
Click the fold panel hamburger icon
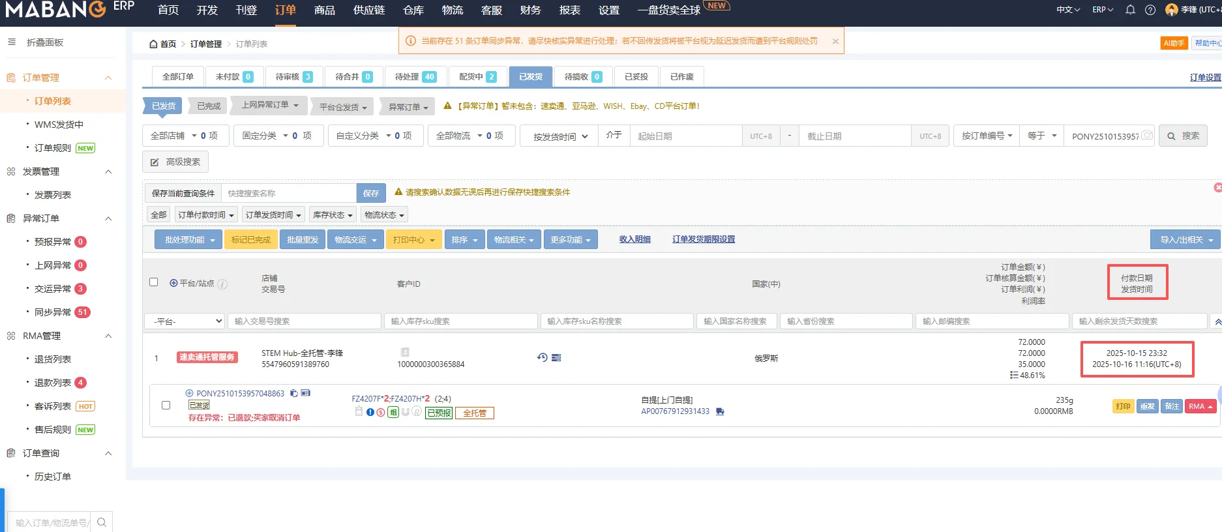pos(12,42)
